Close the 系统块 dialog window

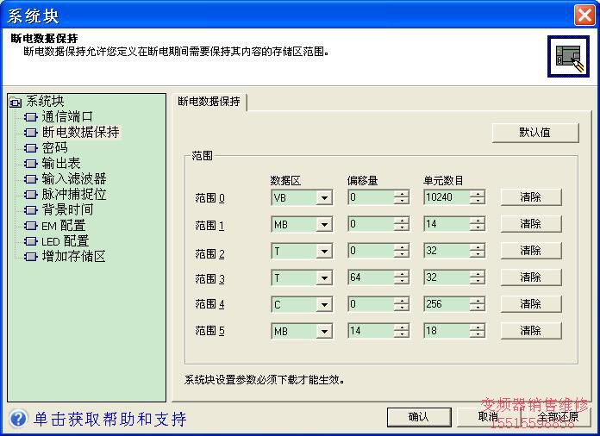tap(584, 15)
